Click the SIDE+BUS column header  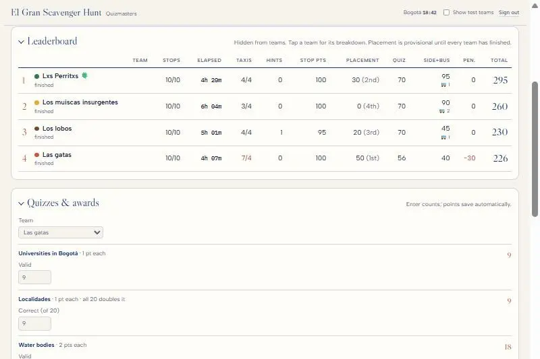pyautogui.click(x=436, y=60)
